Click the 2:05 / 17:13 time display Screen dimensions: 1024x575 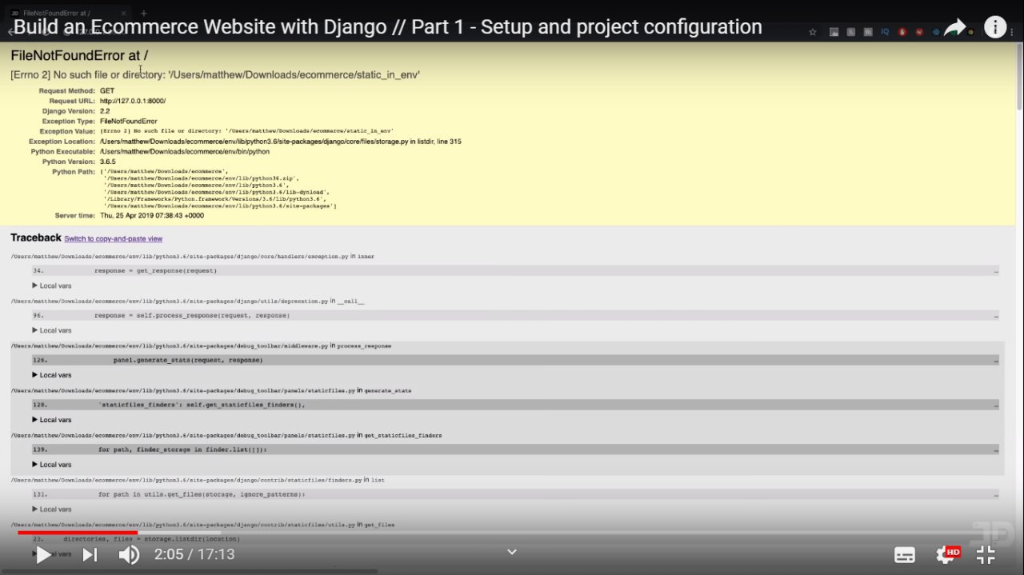pyautogui.click(x=194, y=554)
